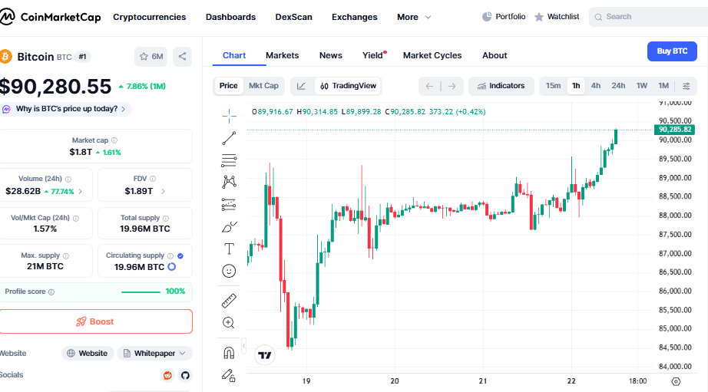The width and height of the screenshot is (708, 392).
Task: Open the Dashboards menu
Action: [230, 17]
